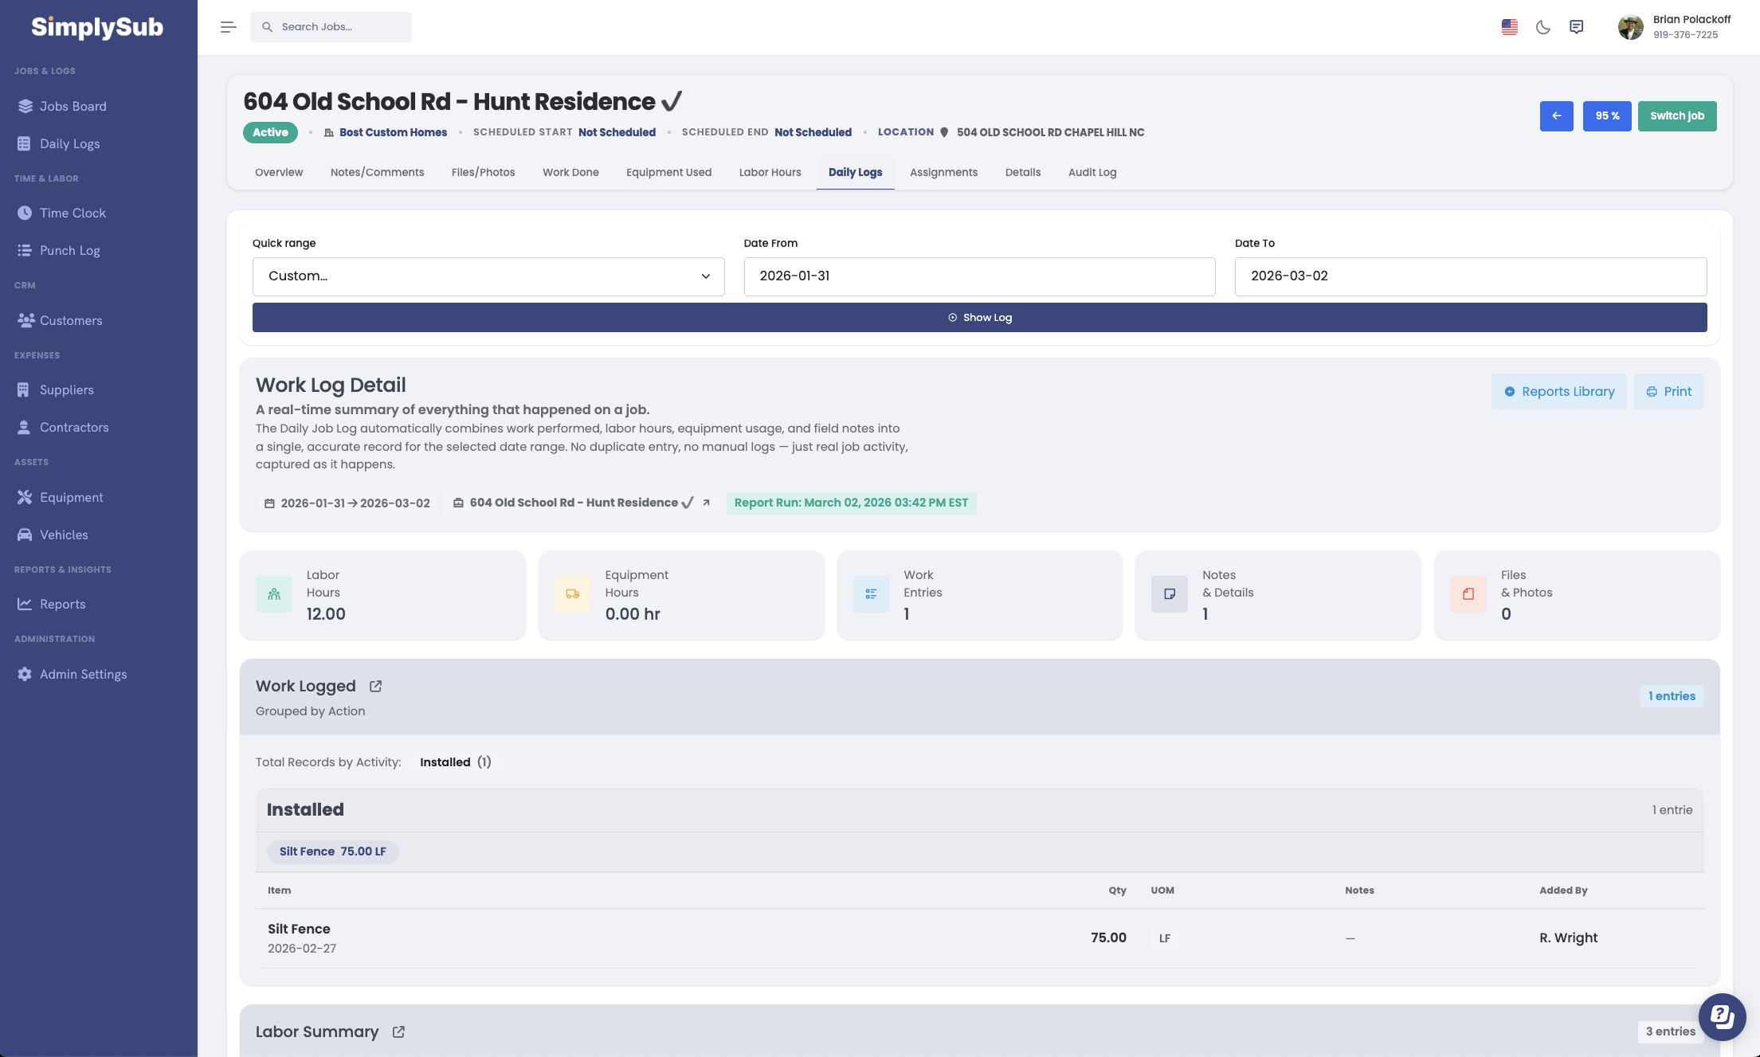Expand the Quick range Custom dropdown
Image resolution: width=1760 pixels, height=1057 pixels.
(488, 276)
